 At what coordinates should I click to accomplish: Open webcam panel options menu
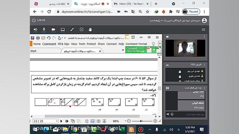(x=204, y=36)
